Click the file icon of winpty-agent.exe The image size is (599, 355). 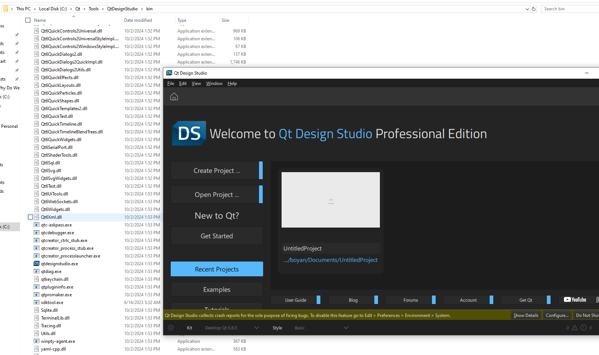click(x=37, y=341)
